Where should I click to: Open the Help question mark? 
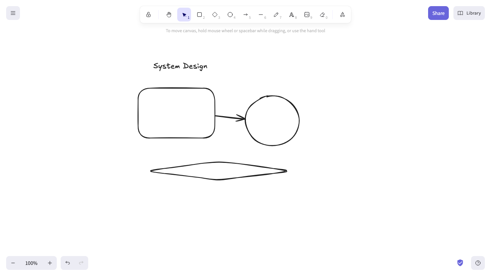point(478,263)
